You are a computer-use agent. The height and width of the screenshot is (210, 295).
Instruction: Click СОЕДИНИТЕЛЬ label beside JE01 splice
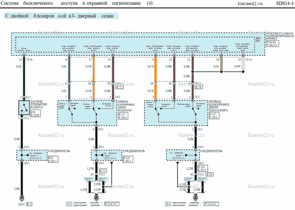coord(59,151)
